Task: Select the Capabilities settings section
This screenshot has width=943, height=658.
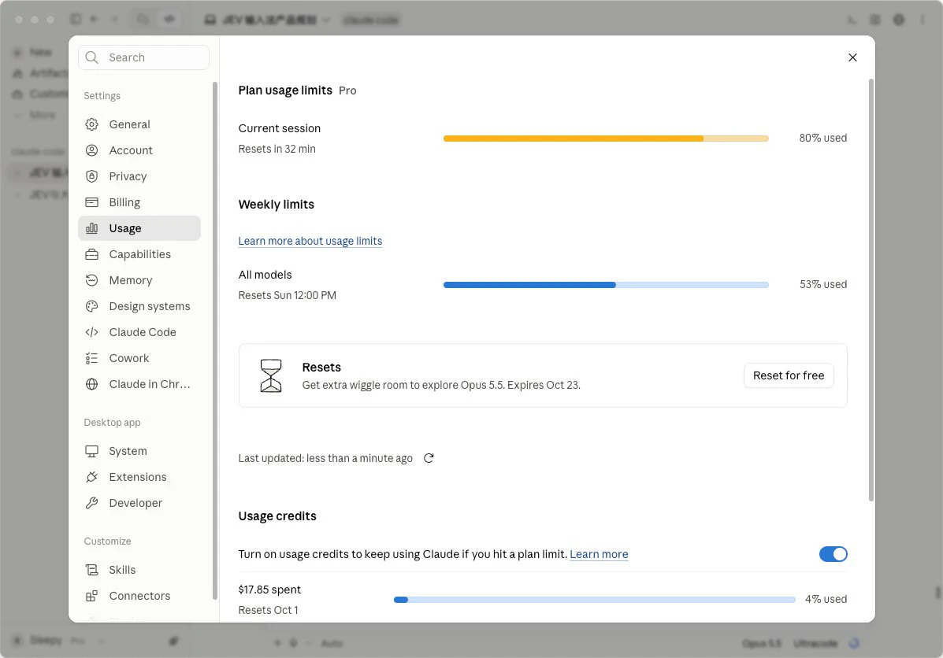Action: [x=139, y=254]
